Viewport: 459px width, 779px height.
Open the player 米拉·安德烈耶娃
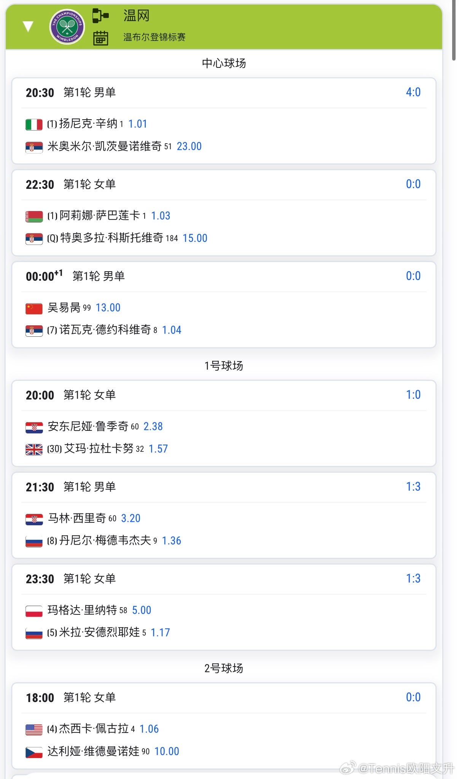point(100,632)
